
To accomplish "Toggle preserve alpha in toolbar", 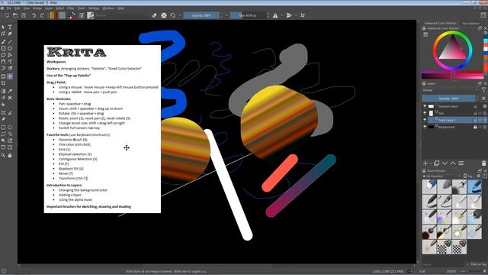I will pos(164,15).
